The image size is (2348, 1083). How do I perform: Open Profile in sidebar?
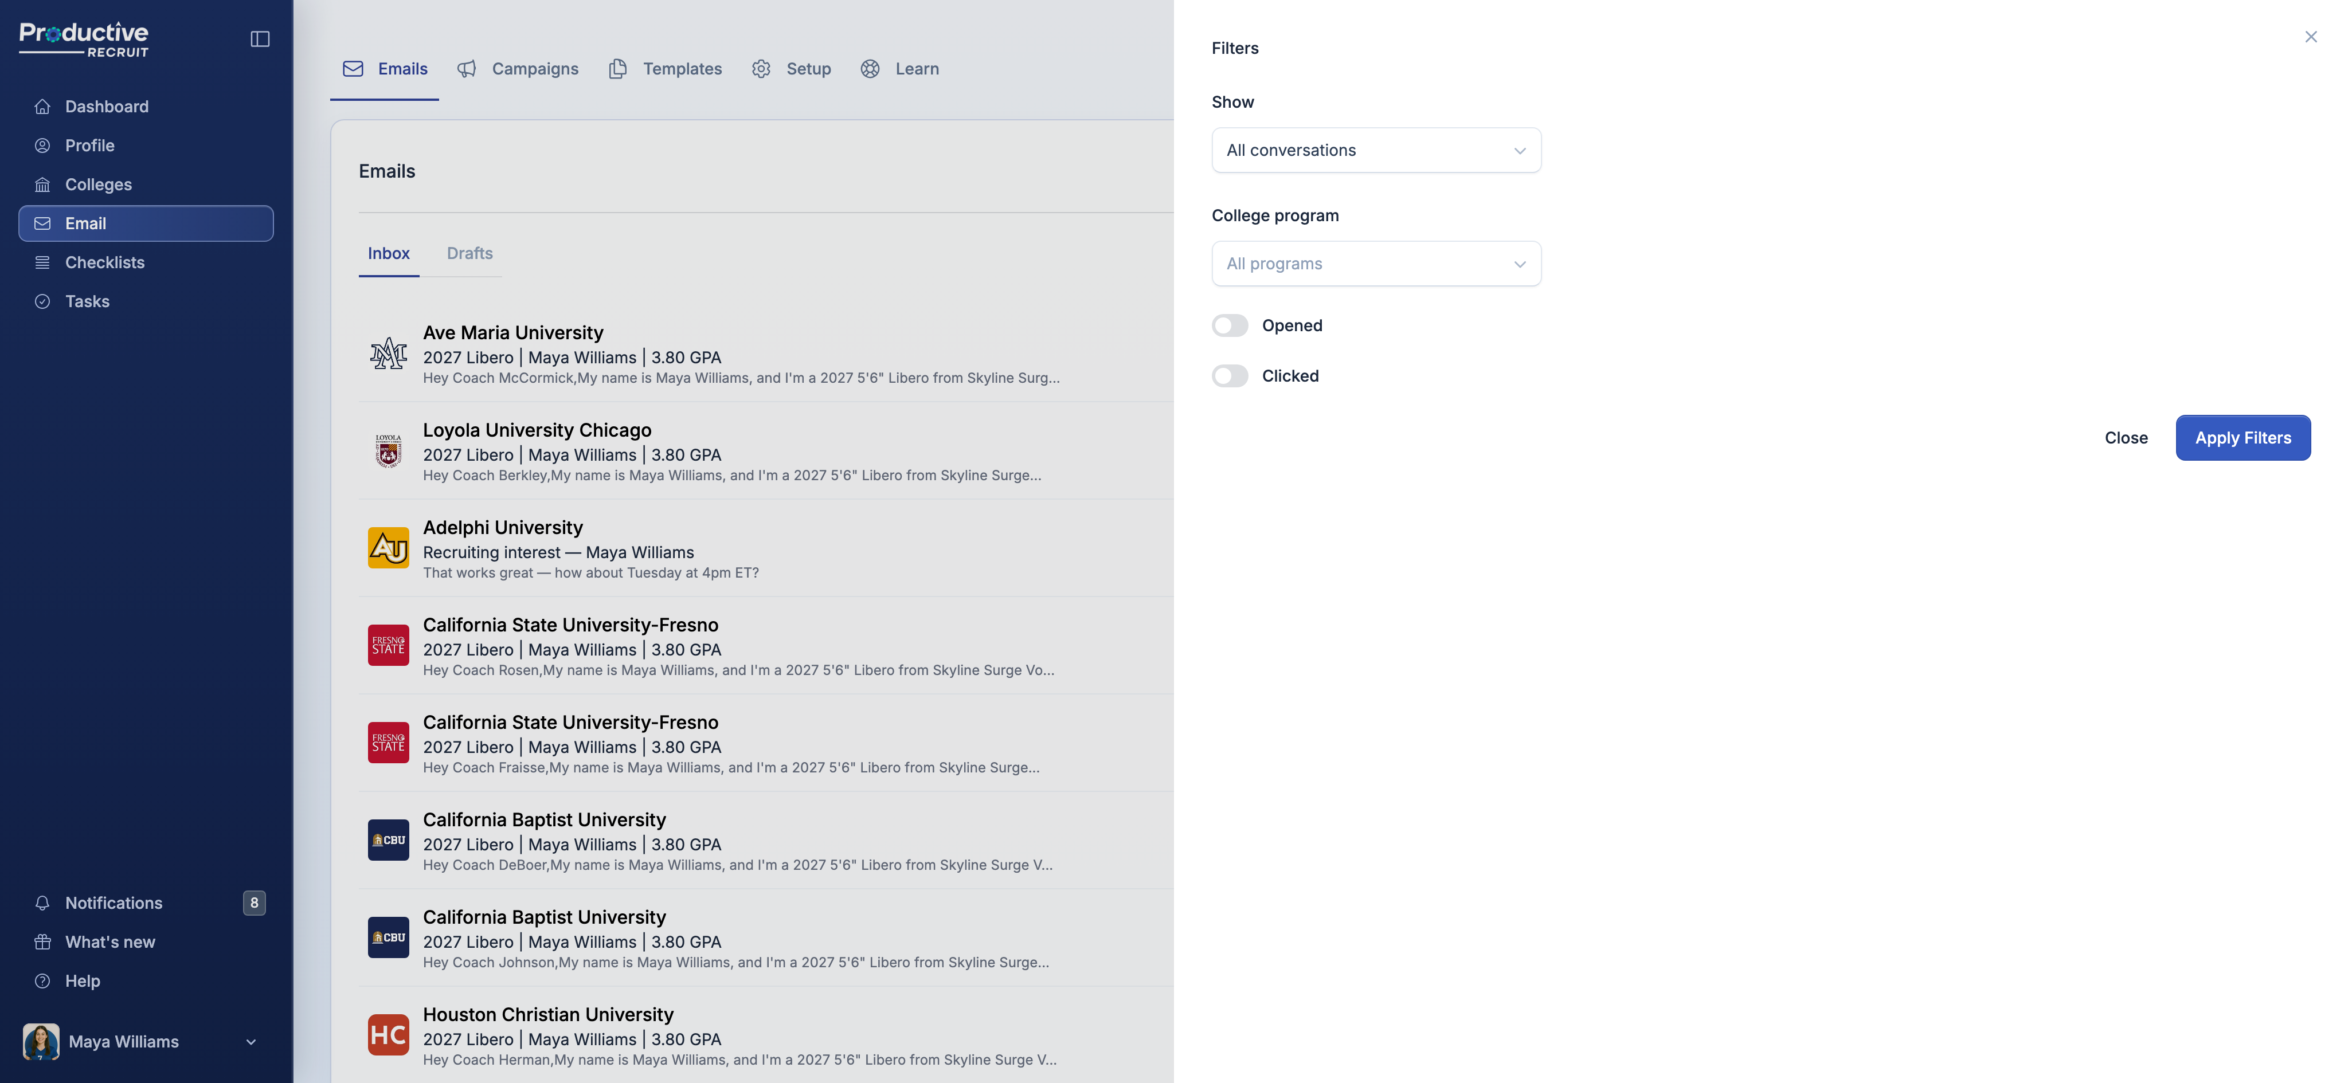pyautogui.click(x=146, y=146)
